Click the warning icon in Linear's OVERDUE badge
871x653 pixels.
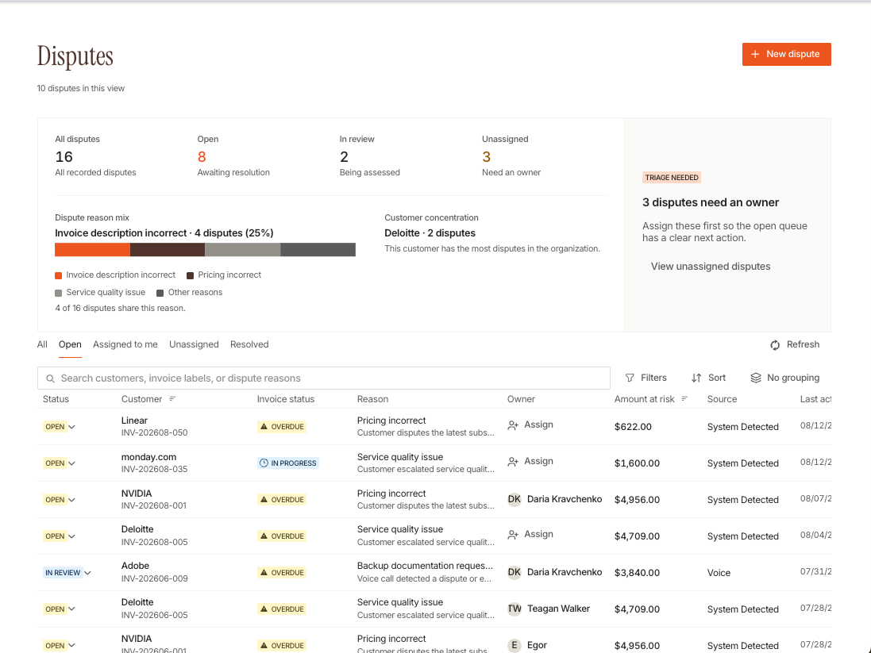[264, 426]
